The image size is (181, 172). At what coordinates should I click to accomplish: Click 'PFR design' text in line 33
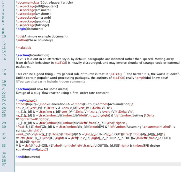152,146
